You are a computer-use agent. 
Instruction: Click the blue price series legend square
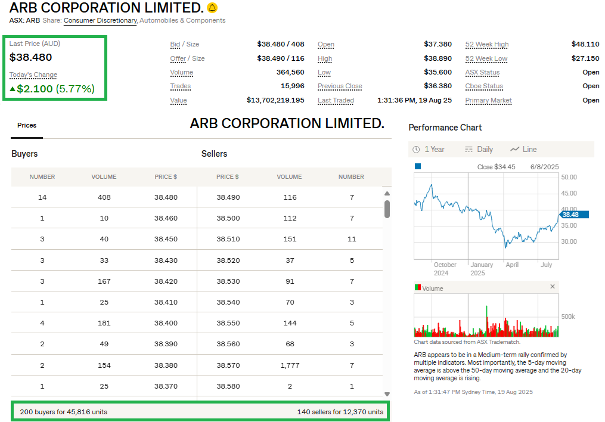417,166
